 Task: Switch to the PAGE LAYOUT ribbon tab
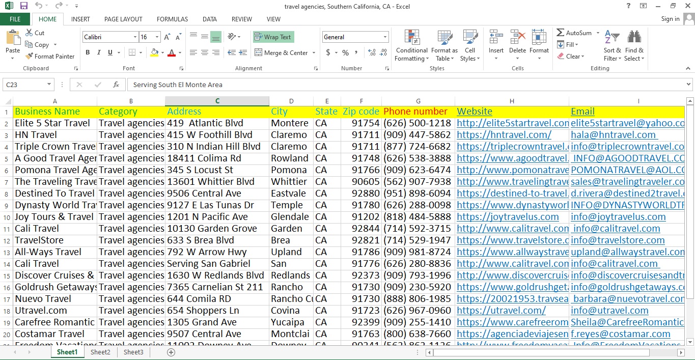click(123, 19)
